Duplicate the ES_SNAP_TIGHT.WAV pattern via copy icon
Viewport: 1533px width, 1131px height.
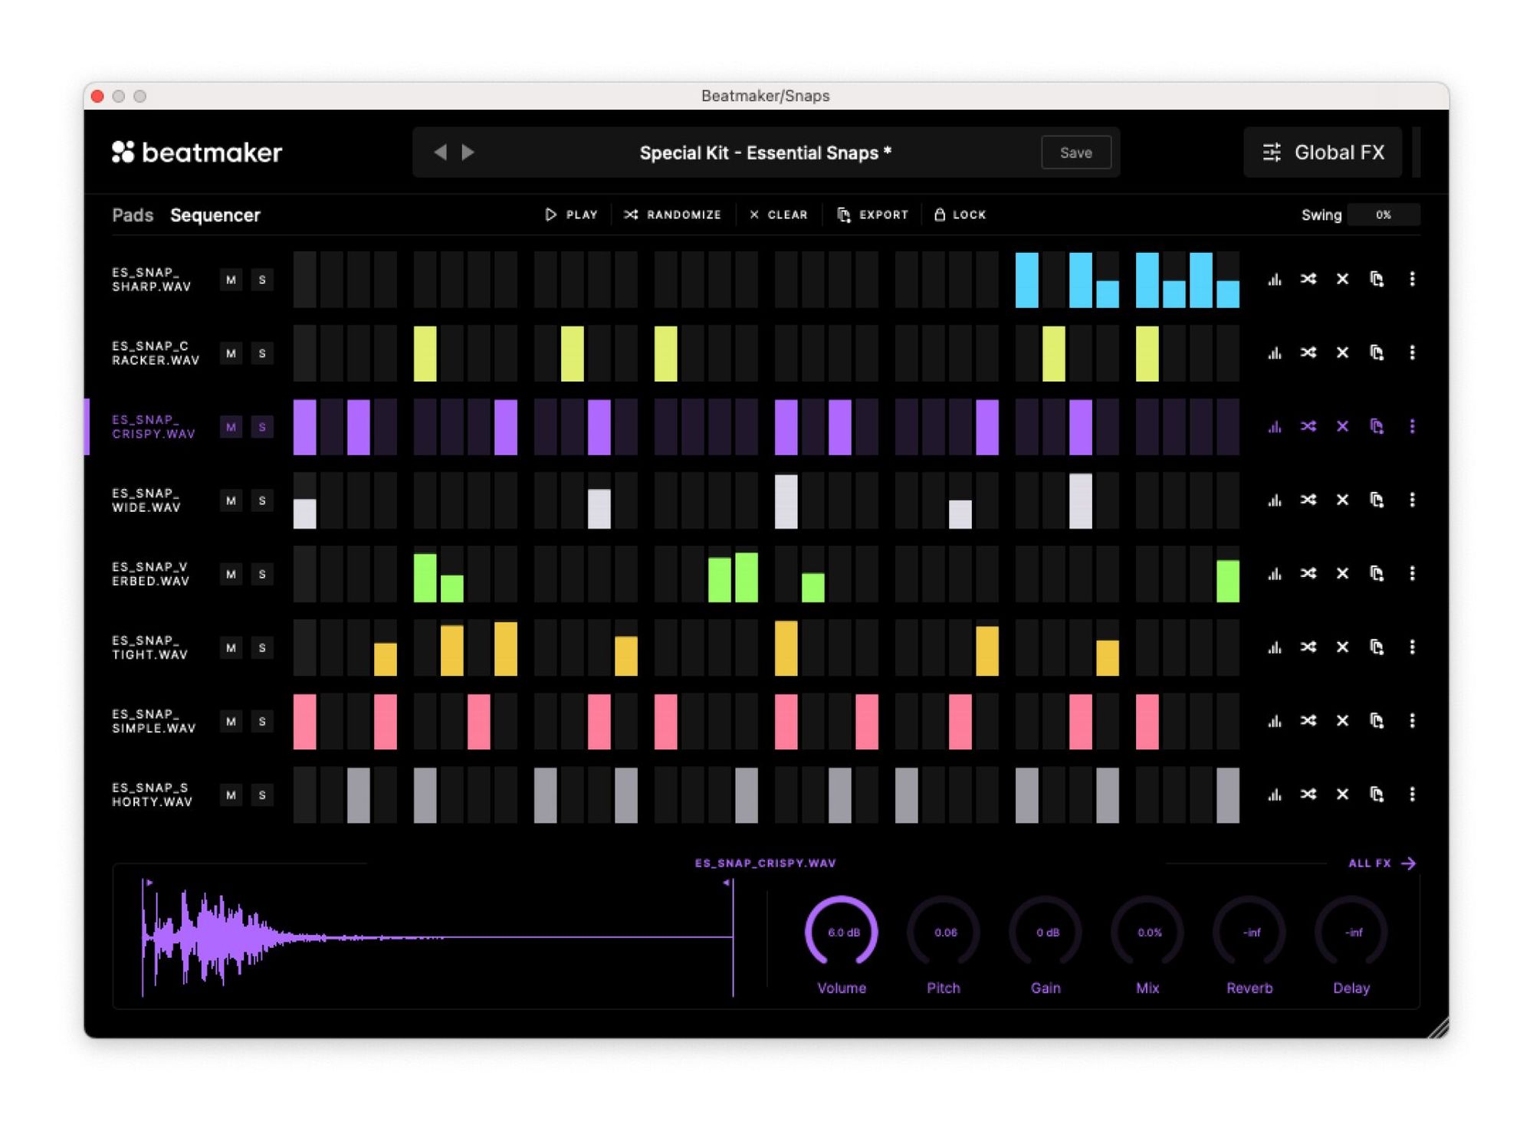pos(1377,647)
